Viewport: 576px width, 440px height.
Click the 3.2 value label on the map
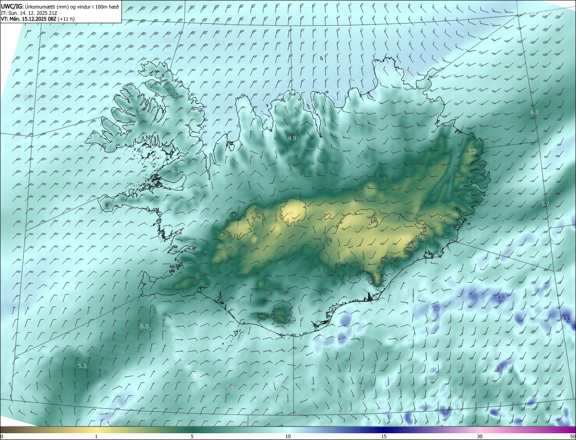[472, 151]
